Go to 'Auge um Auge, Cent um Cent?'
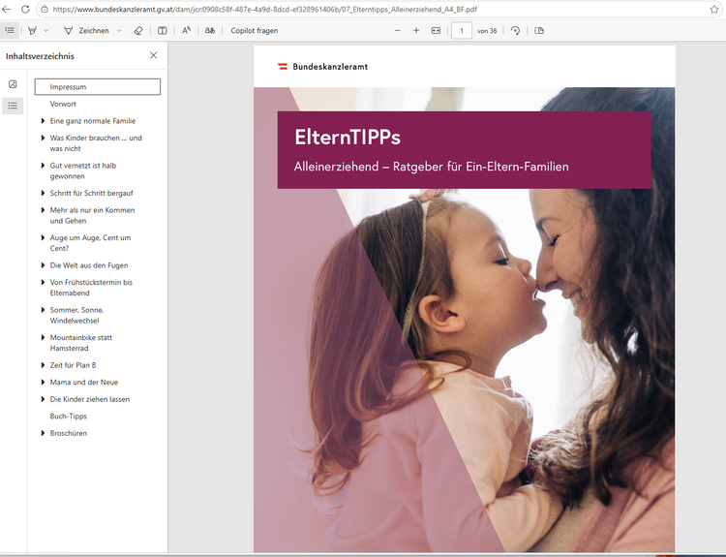The image size is (726, 557). (x=90, y=243)
